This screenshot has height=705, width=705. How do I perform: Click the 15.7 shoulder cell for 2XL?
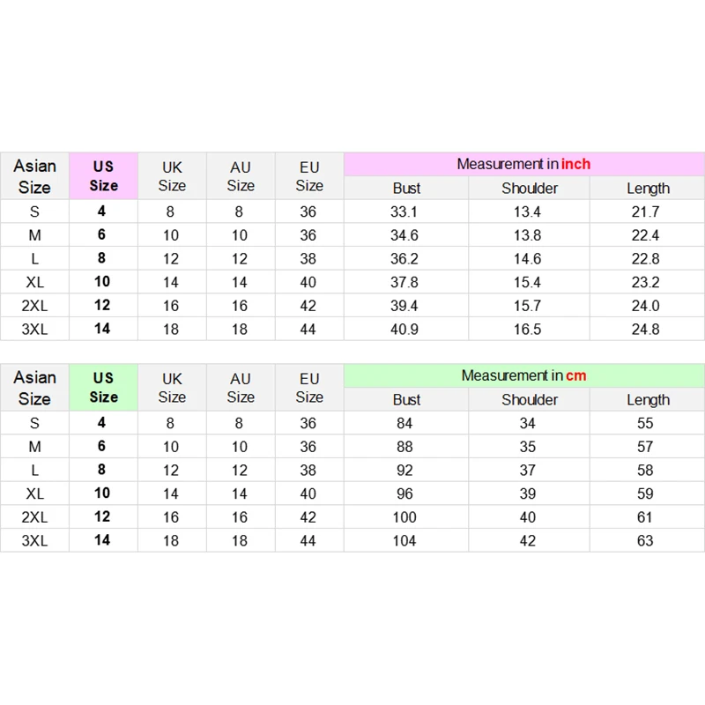528,306
